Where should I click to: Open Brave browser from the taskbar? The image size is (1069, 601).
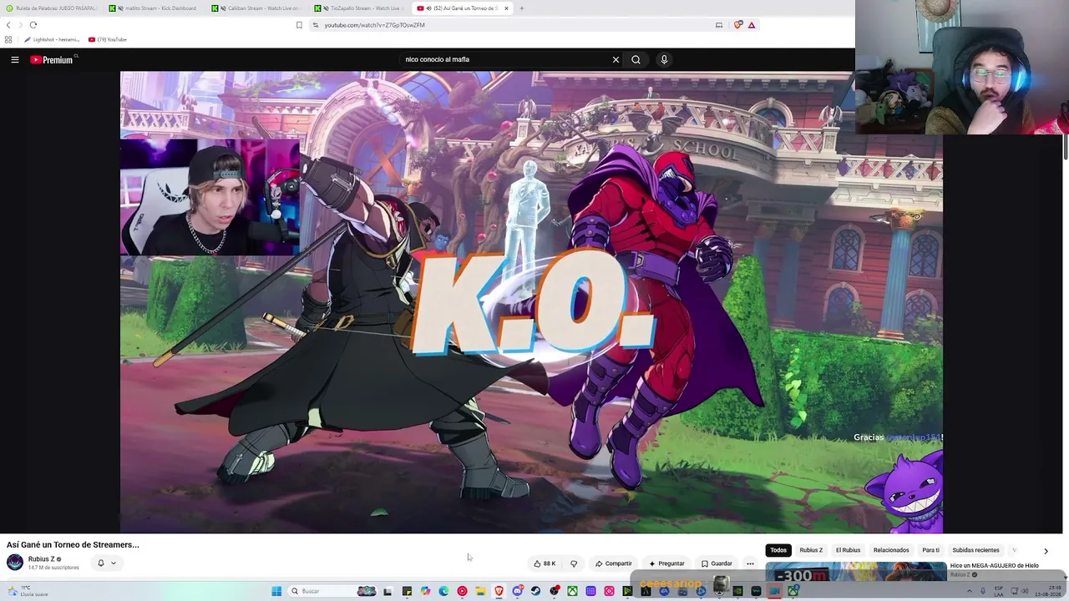(499, 591)
